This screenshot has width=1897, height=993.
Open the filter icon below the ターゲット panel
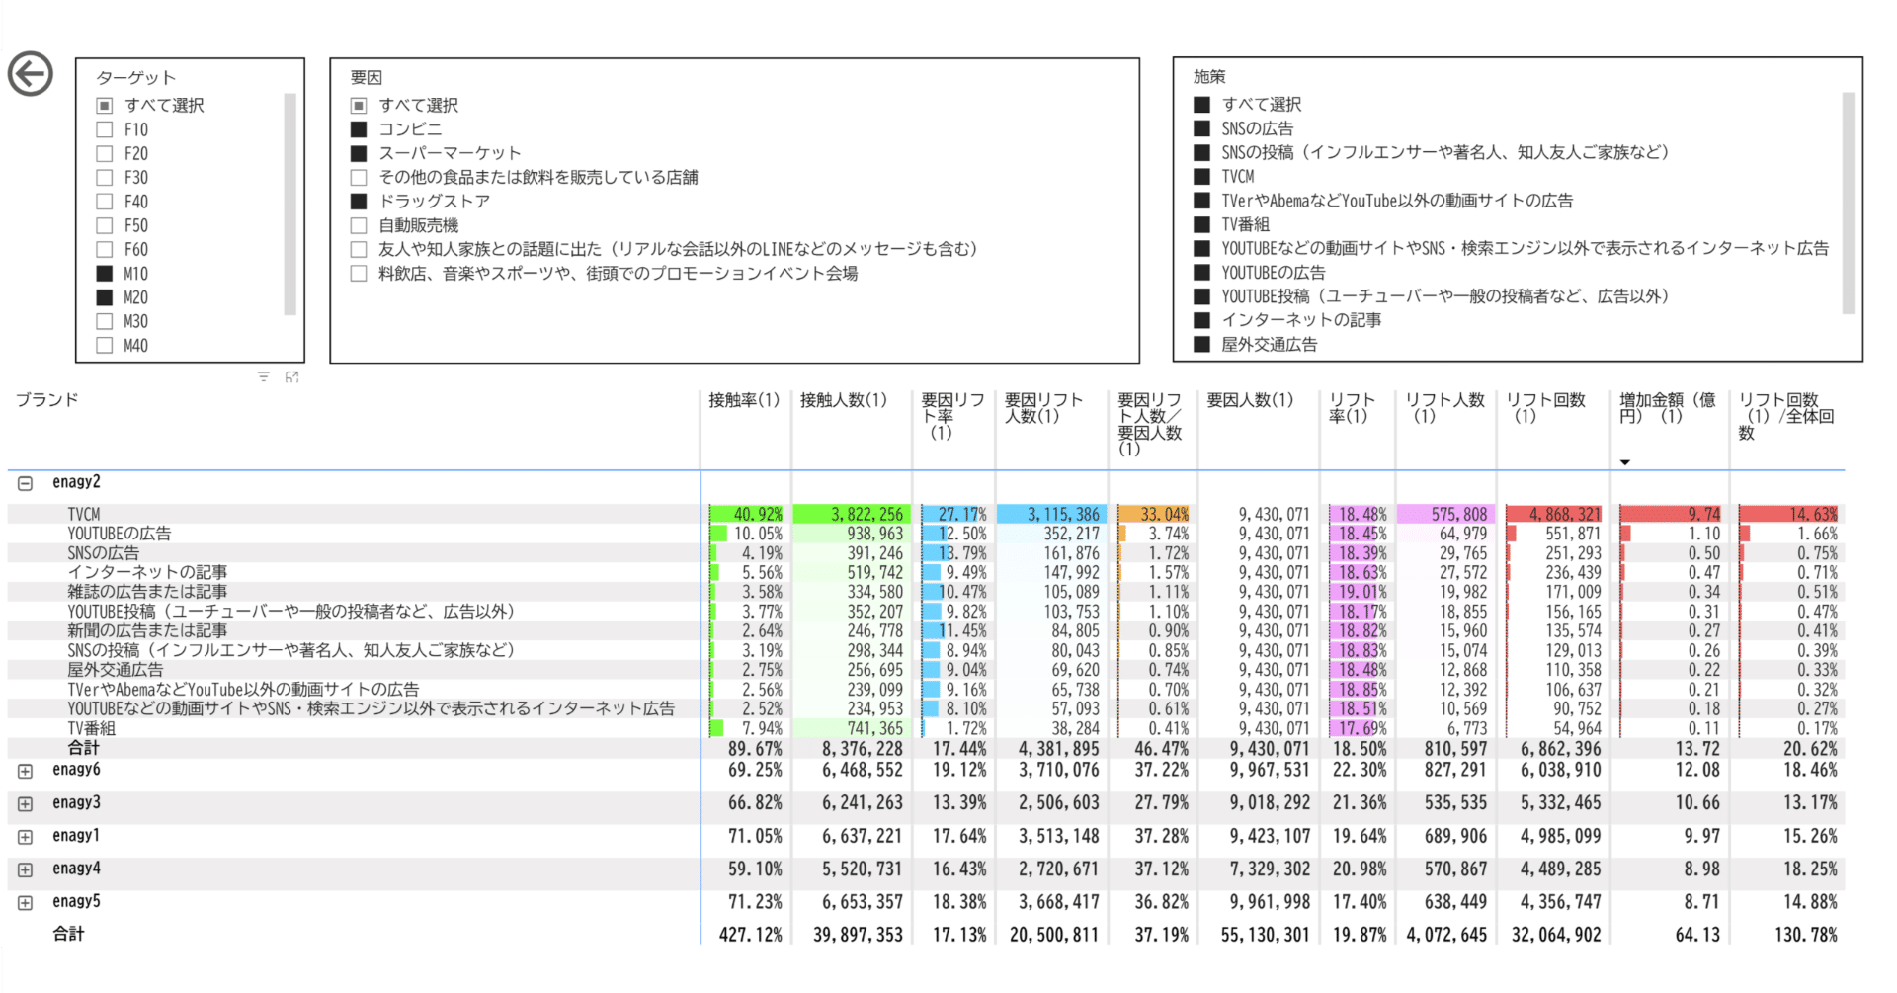(262, 376)
